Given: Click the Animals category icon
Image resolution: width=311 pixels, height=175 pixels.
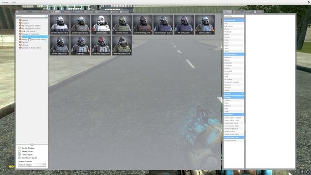Looking at the screenshot, I should 20,20.
